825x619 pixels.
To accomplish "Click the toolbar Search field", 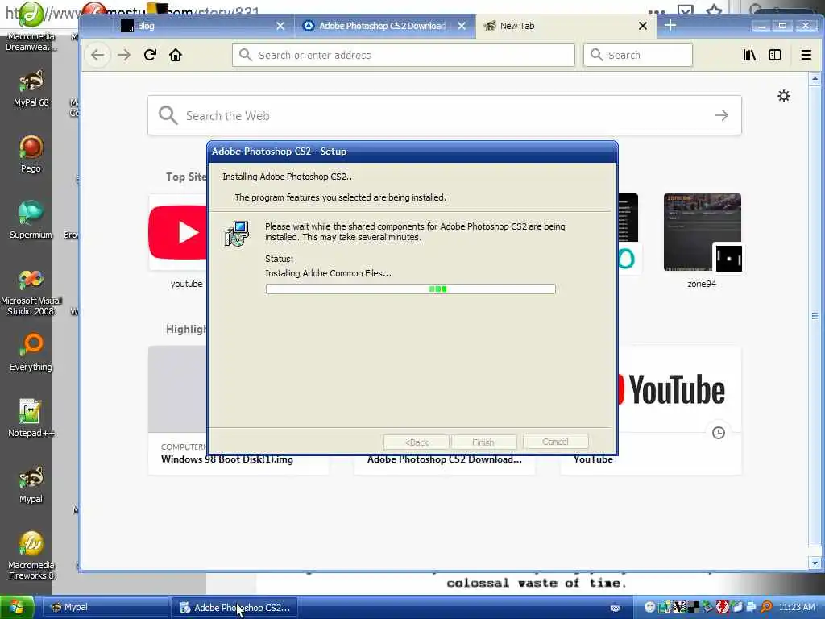I will click(638, 55).
